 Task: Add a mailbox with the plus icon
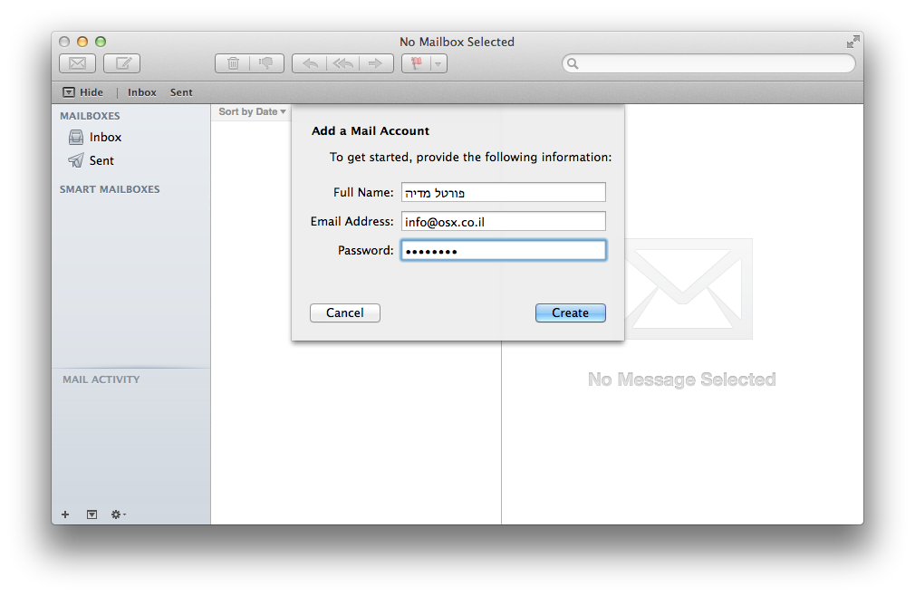click(65, 514)
